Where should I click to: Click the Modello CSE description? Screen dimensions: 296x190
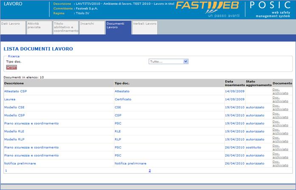[x=14, y=107]
